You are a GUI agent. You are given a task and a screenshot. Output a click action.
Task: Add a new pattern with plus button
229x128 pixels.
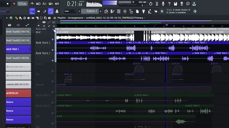tap(101, 11)
